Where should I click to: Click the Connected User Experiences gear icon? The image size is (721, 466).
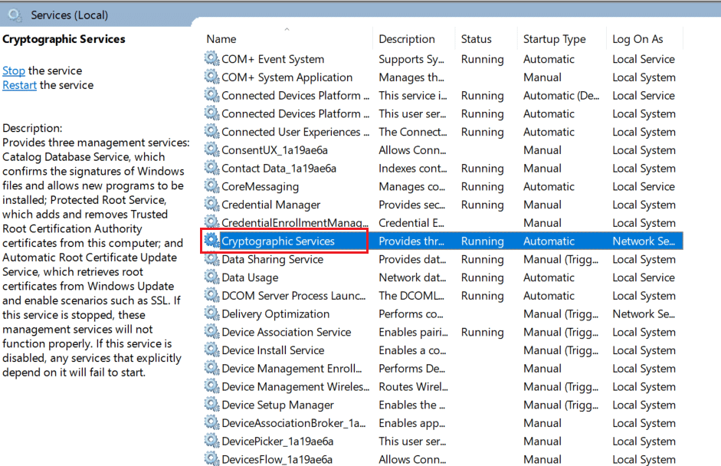tap(211, 132)
